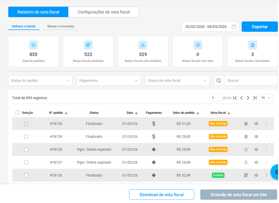The width and height of the screenshot is (279, 203).
Task: Open the floating chat support bubble
Action: (276, 172)
